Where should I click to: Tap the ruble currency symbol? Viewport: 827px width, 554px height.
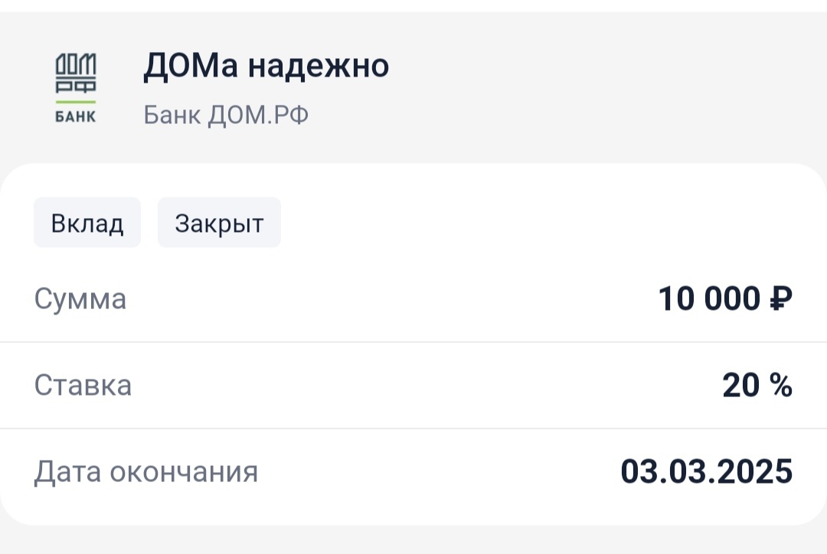coord(780,298)
